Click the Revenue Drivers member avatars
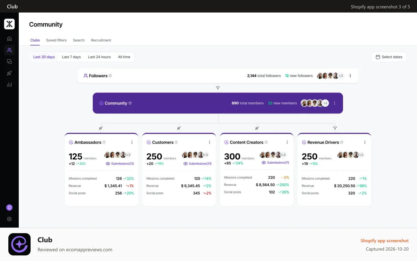The height and width of the screenshot is (261, 417). [351, 155]
